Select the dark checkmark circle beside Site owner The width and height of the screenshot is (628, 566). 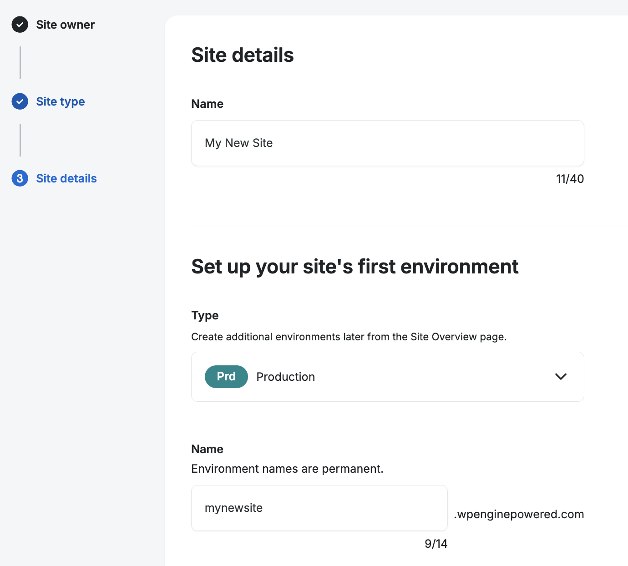pos(20,25)
